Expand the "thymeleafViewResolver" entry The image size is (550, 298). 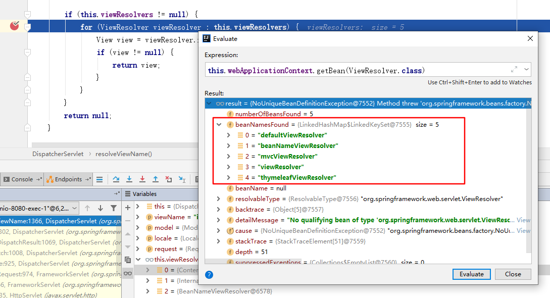[229, 177]
